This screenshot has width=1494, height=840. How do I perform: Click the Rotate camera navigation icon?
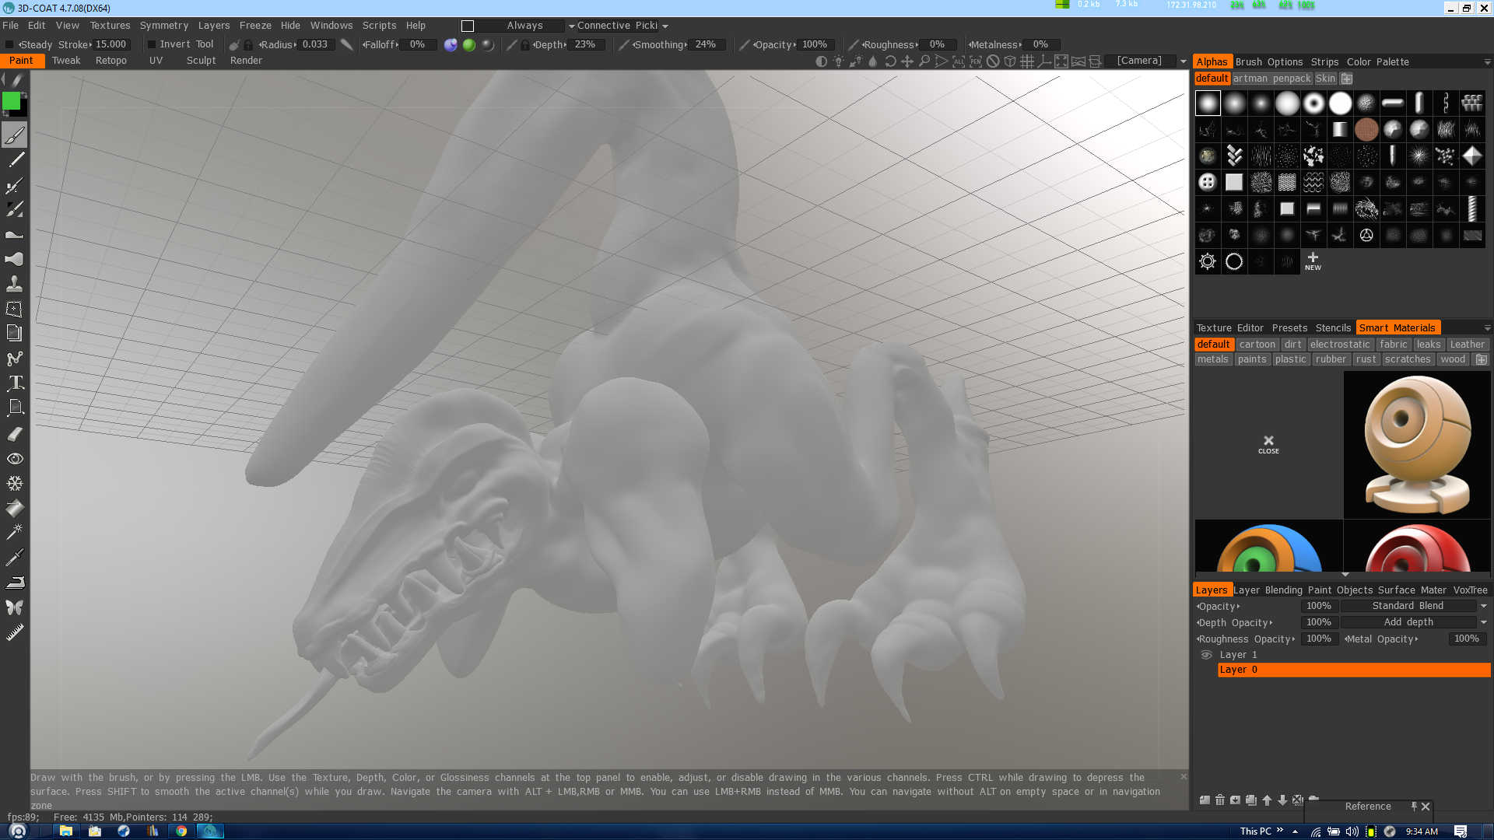click(x=890, y=61)
